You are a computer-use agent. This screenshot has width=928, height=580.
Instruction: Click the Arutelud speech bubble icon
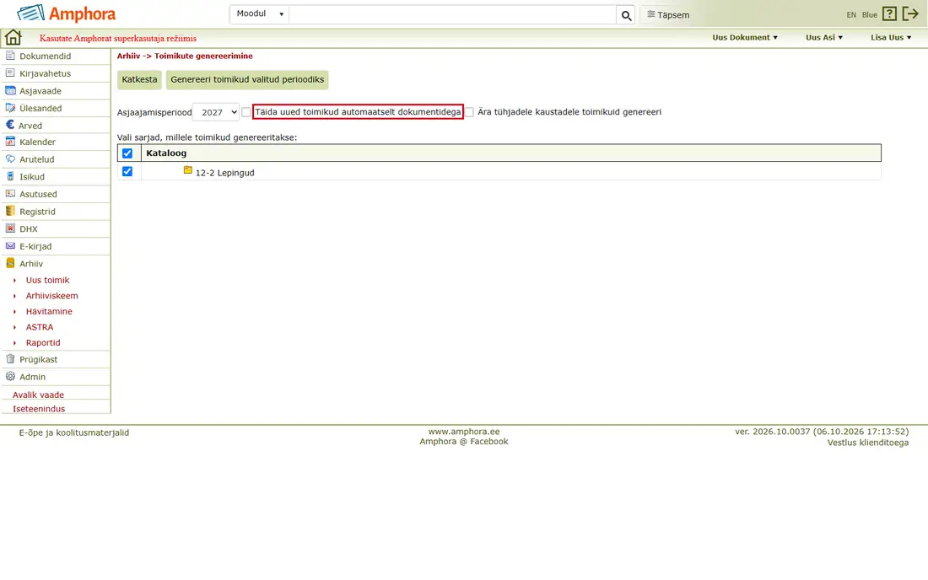click(10, 159)
